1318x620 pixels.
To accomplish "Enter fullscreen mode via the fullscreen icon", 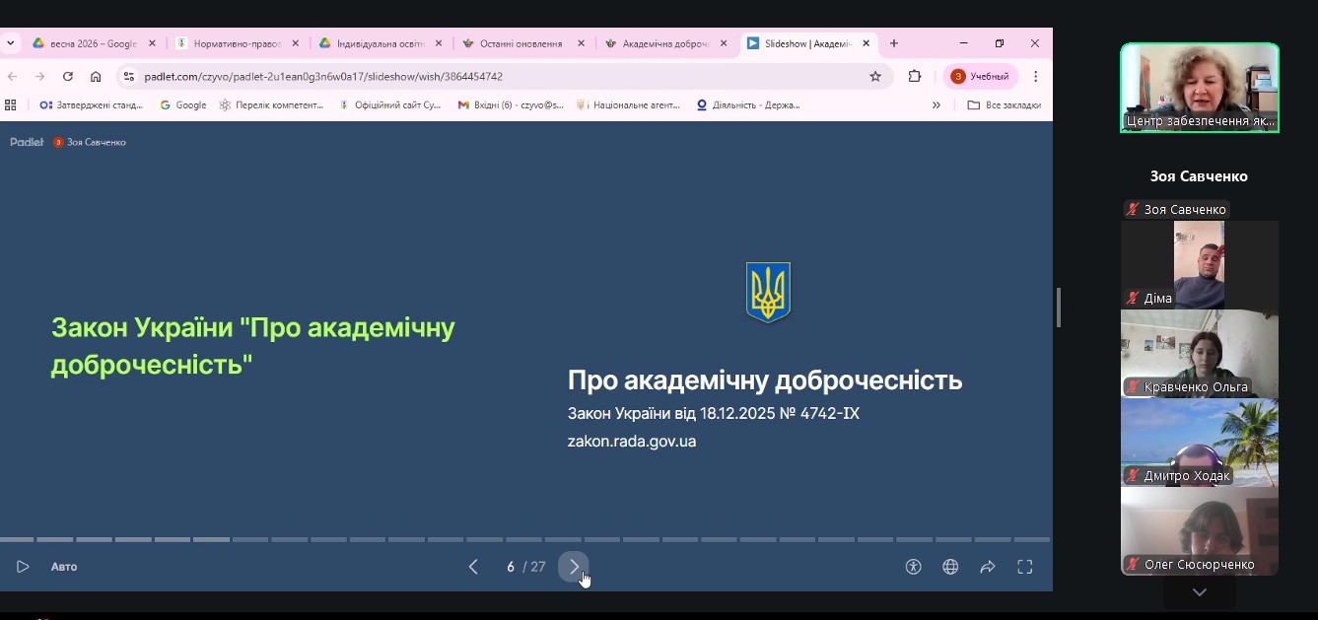I will [x=1024, y=567].
